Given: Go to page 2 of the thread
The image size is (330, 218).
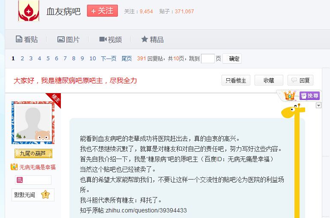Looking at the screenshot, I should [22, 59].
